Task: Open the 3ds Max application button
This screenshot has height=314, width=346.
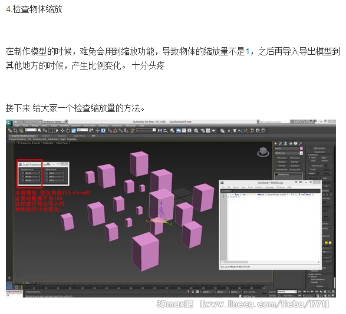Action: pos(9,123)
